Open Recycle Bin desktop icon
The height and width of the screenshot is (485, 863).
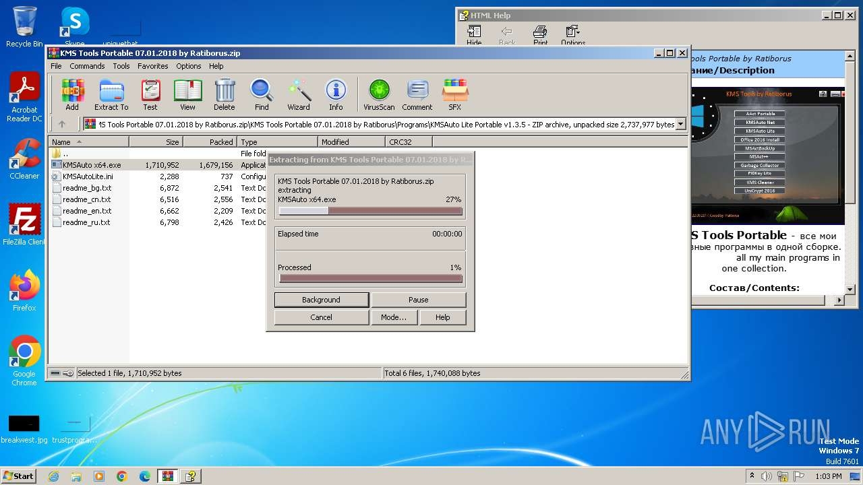tap(24, 27)
